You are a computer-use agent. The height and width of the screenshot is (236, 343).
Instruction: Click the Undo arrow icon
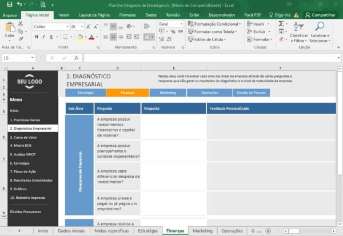coord(19,4)
